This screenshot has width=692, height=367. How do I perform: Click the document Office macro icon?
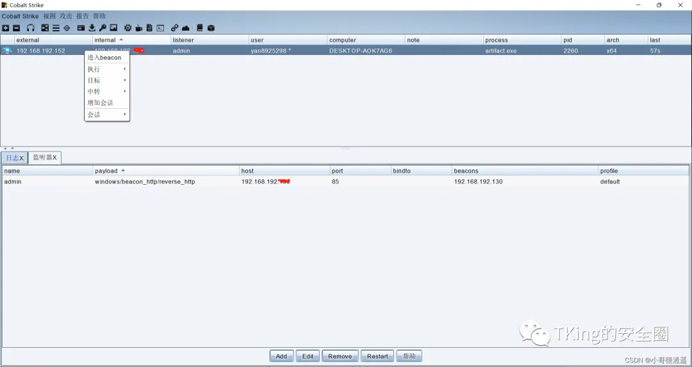click(x=149, y=27)
